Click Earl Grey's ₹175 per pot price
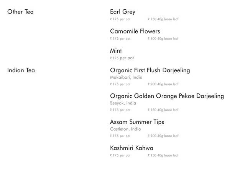Image resolution: width=230 pixels, height=173 pixels. tap(120, 19)
